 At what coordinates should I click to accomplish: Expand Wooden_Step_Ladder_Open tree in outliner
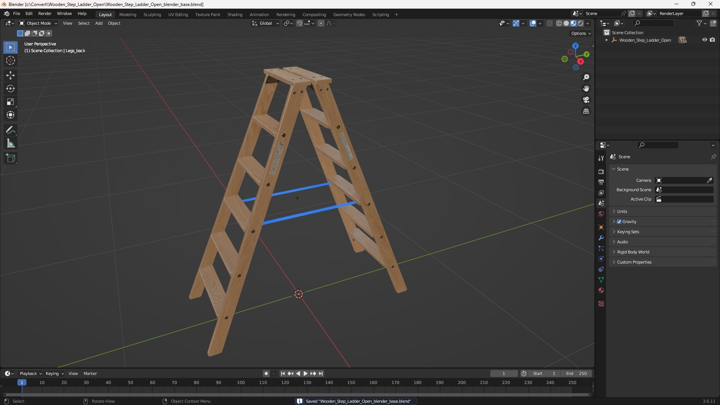(606, 40)
